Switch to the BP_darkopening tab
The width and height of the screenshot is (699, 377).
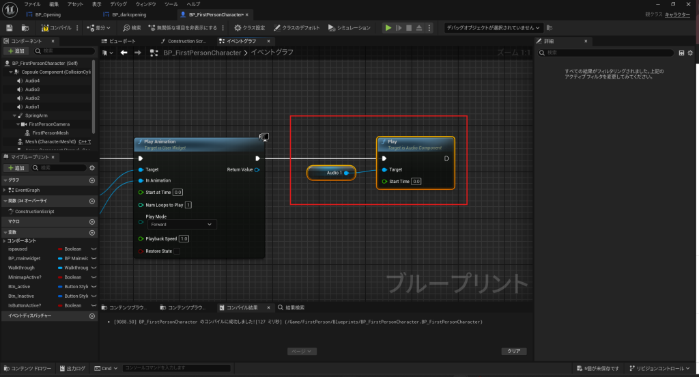tap(129, 14)
